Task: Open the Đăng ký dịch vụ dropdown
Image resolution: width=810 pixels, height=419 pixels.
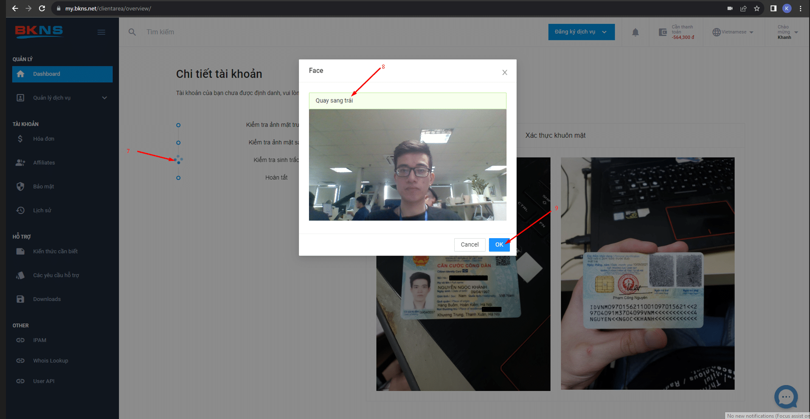Action: (x=581, y=32)
